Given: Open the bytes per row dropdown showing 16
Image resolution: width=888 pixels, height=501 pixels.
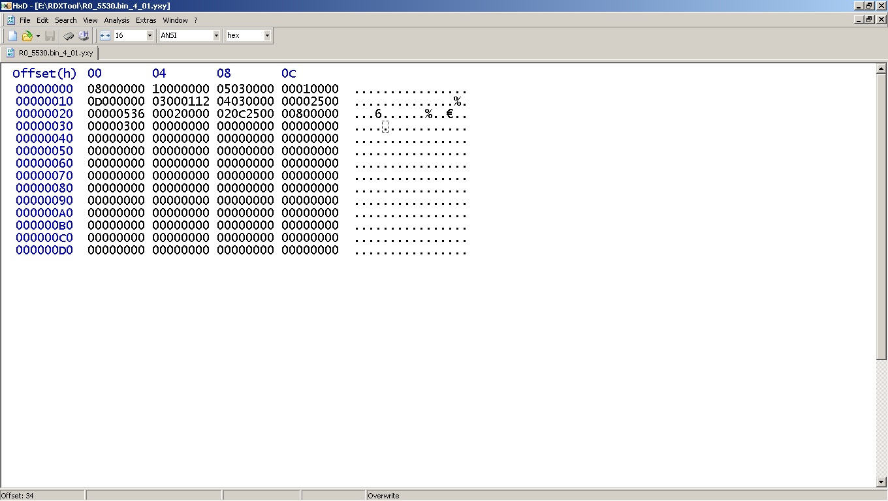Looking at the screenshot, I should 150,35.
